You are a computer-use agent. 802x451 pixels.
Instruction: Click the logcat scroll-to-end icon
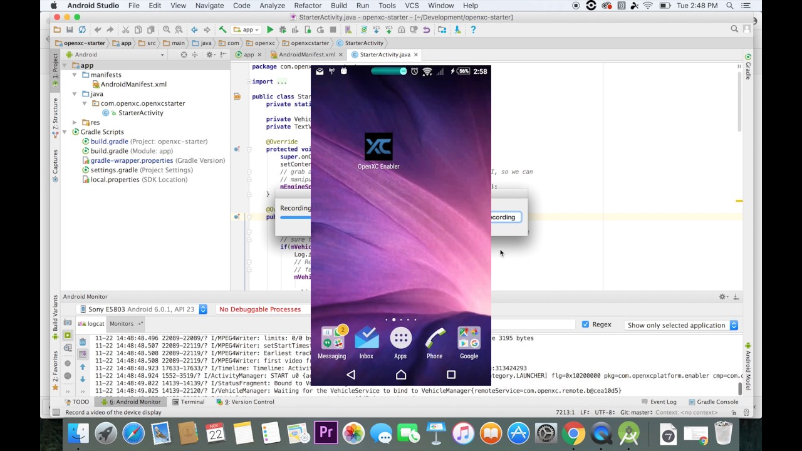pyautogui.click(x=83, y=355)
